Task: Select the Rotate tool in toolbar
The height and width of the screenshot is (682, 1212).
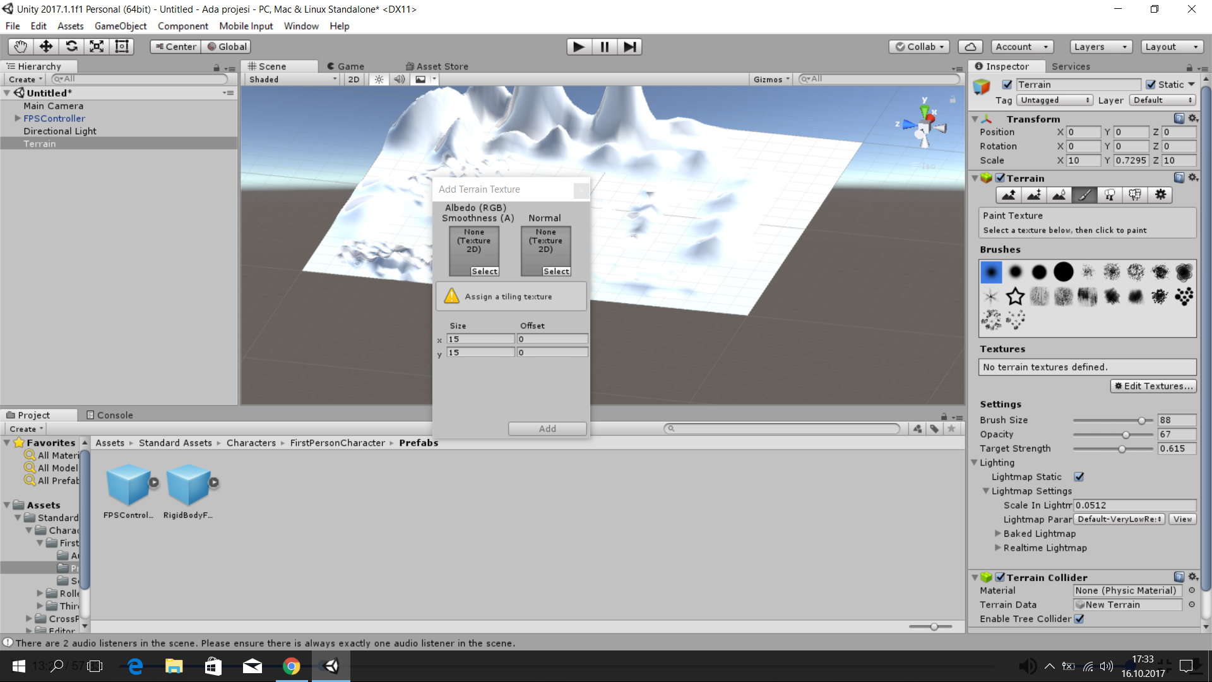Action: tap(71, 47)
